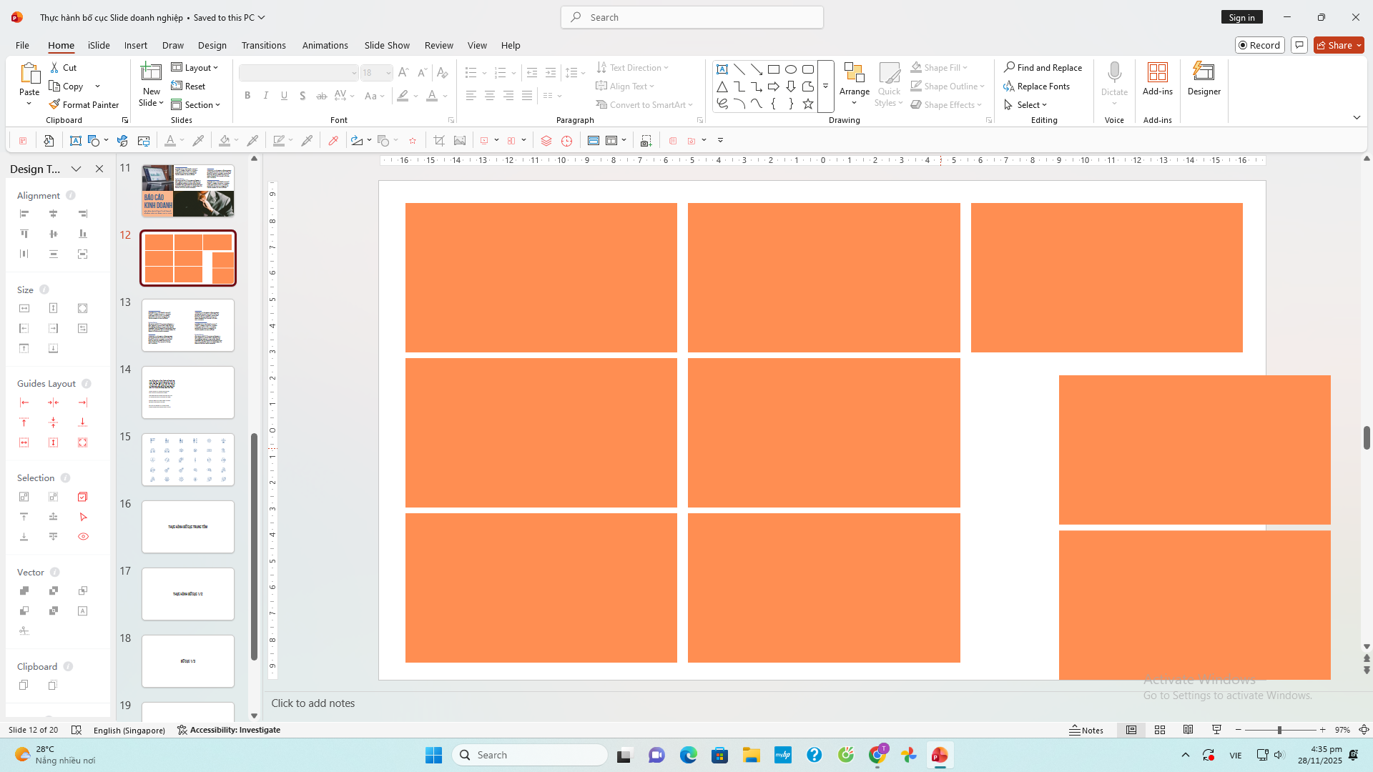The width and height of the screenshot is (1373, 772).
Task: Switch to the iSlide tab
Action: pos(99,45)
